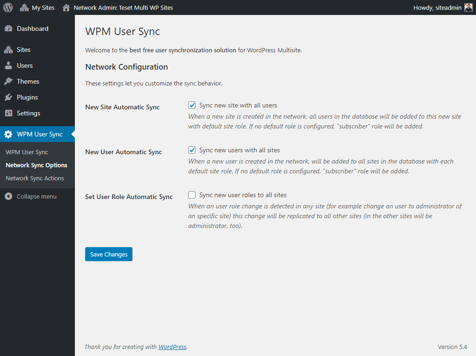
Task: Click the Save Changes button
Action: [109, 254]
